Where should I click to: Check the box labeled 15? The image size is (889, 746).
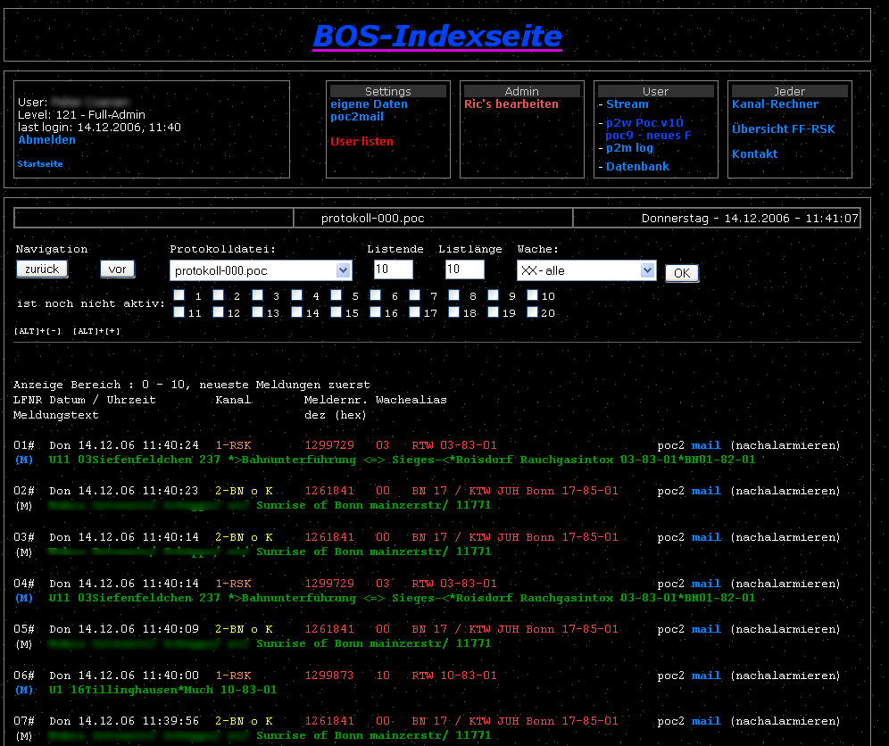[x=336, y=312]
